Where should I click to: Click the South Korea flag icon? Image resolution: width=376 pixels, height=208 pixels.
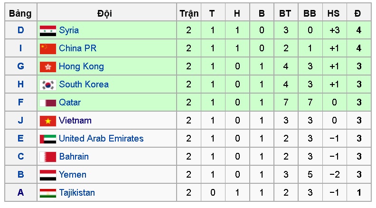pyautogui.click(x=48, y=85)
